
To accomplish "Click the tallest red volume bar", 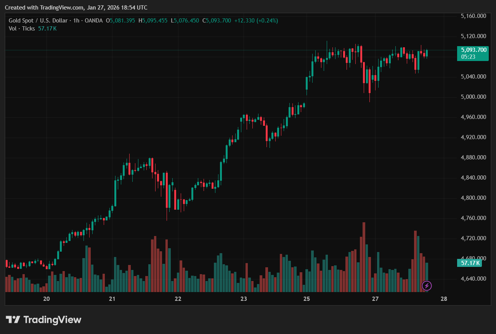I will click(x=364, y=257).
